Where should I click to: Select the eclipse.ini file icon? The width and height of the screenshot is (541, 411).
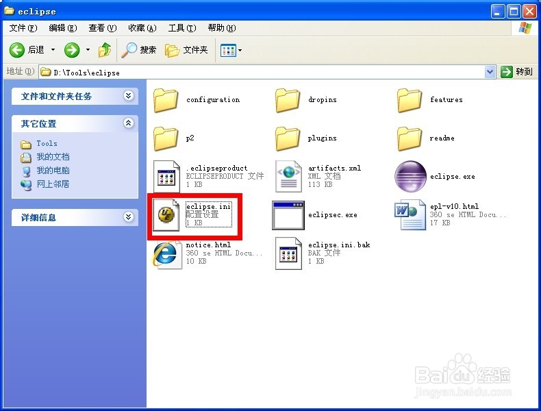[x=166, y=214]
